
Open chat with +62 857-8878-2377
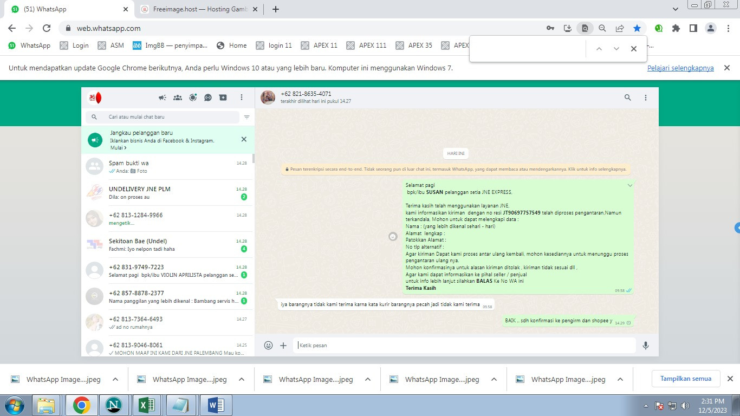coord(167,296)
